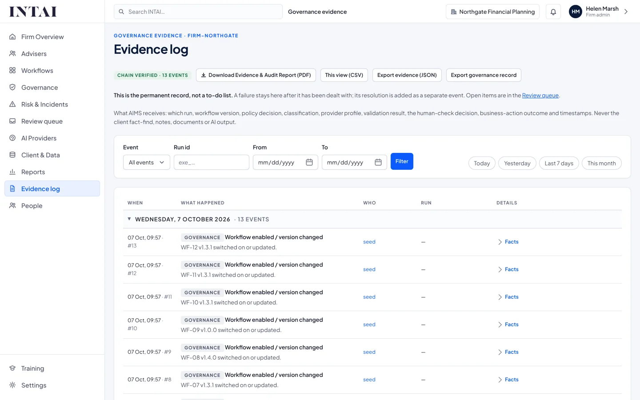640x400 pixels.
Task: Click Chain Verified 13 Events badge
Action: point(152,76)
